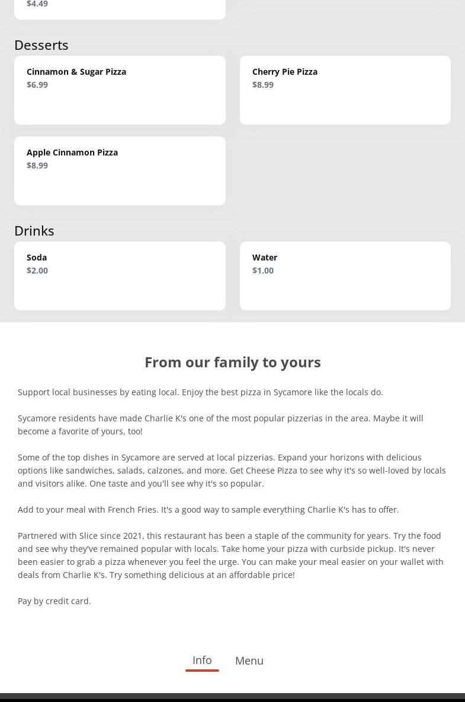Click the 'Support local businesses' paragraph

pos(200,392)
